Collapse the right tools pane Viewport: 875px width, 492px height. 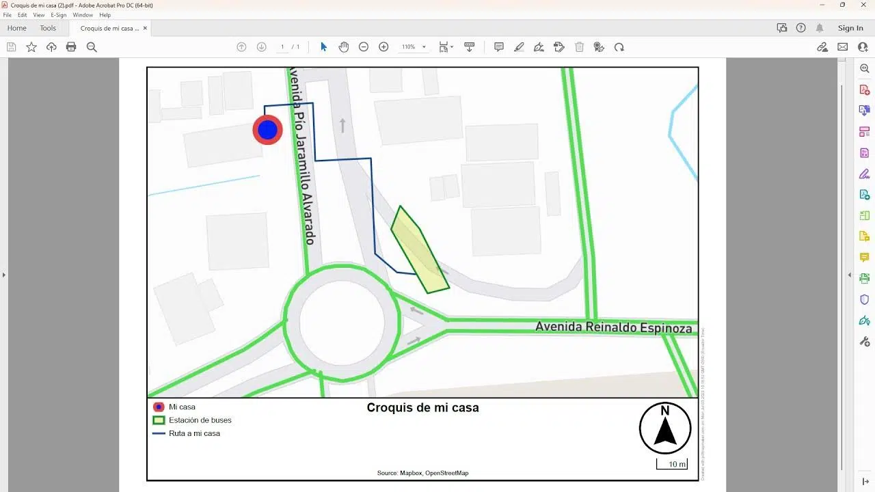coord(850,275)
